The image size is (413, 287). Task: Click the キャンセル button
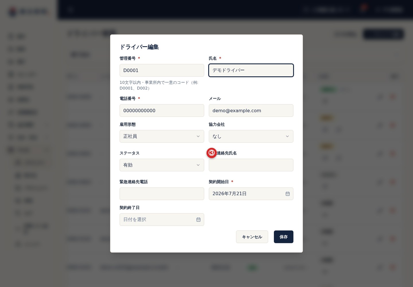click(252, 237)
